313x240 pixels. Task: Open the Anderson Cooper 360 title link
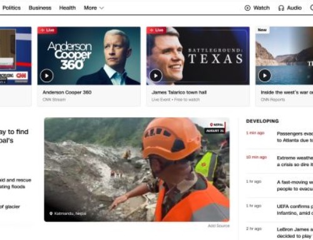(x=67, y=92)
